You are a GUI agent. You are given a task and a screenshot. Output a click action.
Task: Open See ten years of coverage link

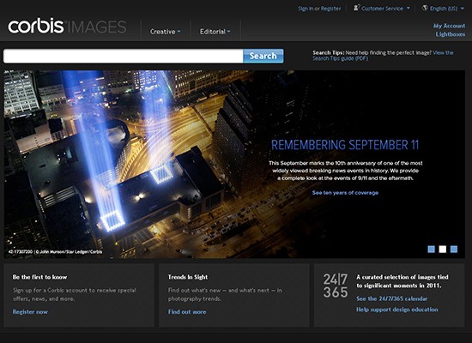pos(345,193)
